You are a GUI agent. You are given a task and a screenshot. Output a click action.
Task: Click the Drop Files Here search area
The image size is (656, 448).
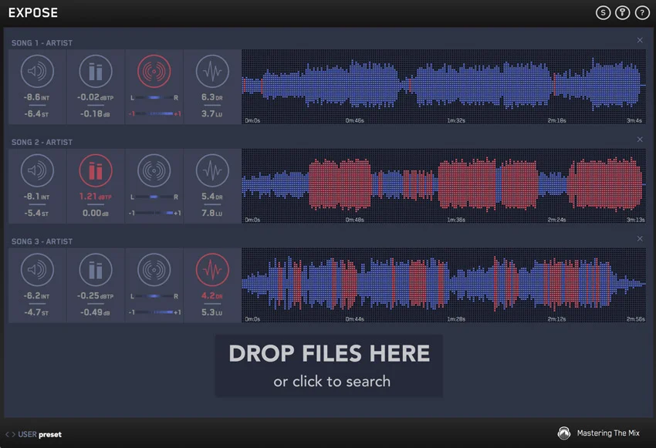[x=329, y=365]
